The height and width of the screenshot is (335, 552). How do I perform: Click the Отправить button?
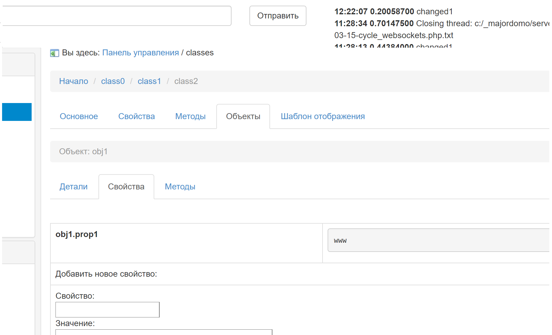click(x=278, y=16)
